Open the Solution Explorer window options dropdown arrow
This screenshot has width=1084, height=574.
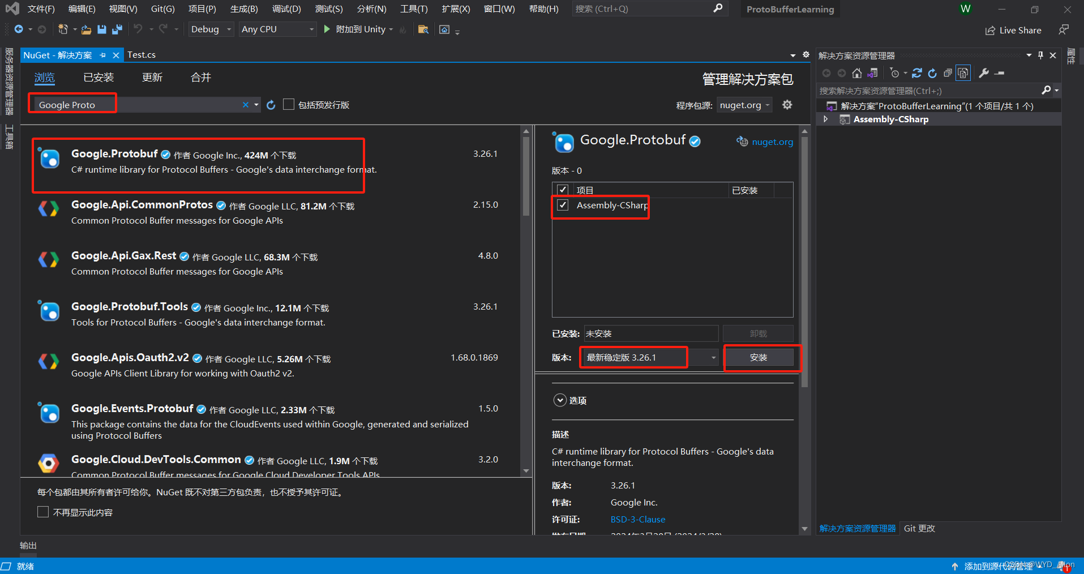click(x=1029, y=55)
